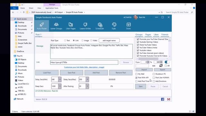Viewport: 206px width, 116px height.
Task: Click the Load Post button
Action: click(47, 72)
